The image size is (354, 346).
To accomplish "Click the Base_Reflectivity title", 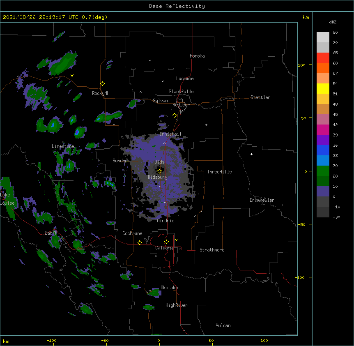I will coord(177,6).
